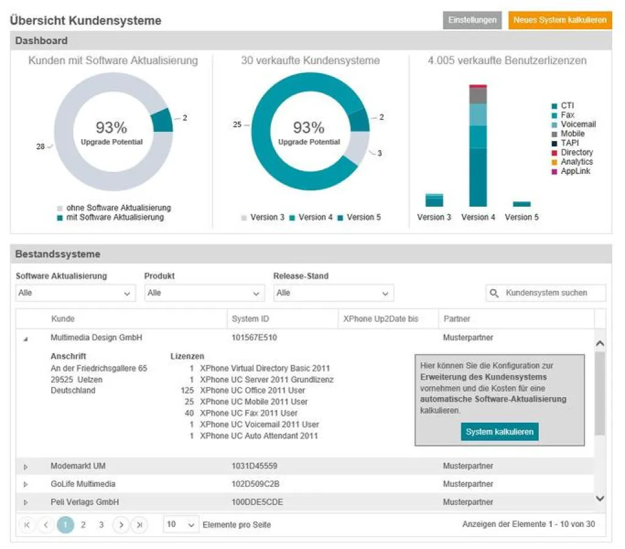Open Software Aktualisierung filter dropdown
This screenshot has width=625, height=549.
click(76, 293)
